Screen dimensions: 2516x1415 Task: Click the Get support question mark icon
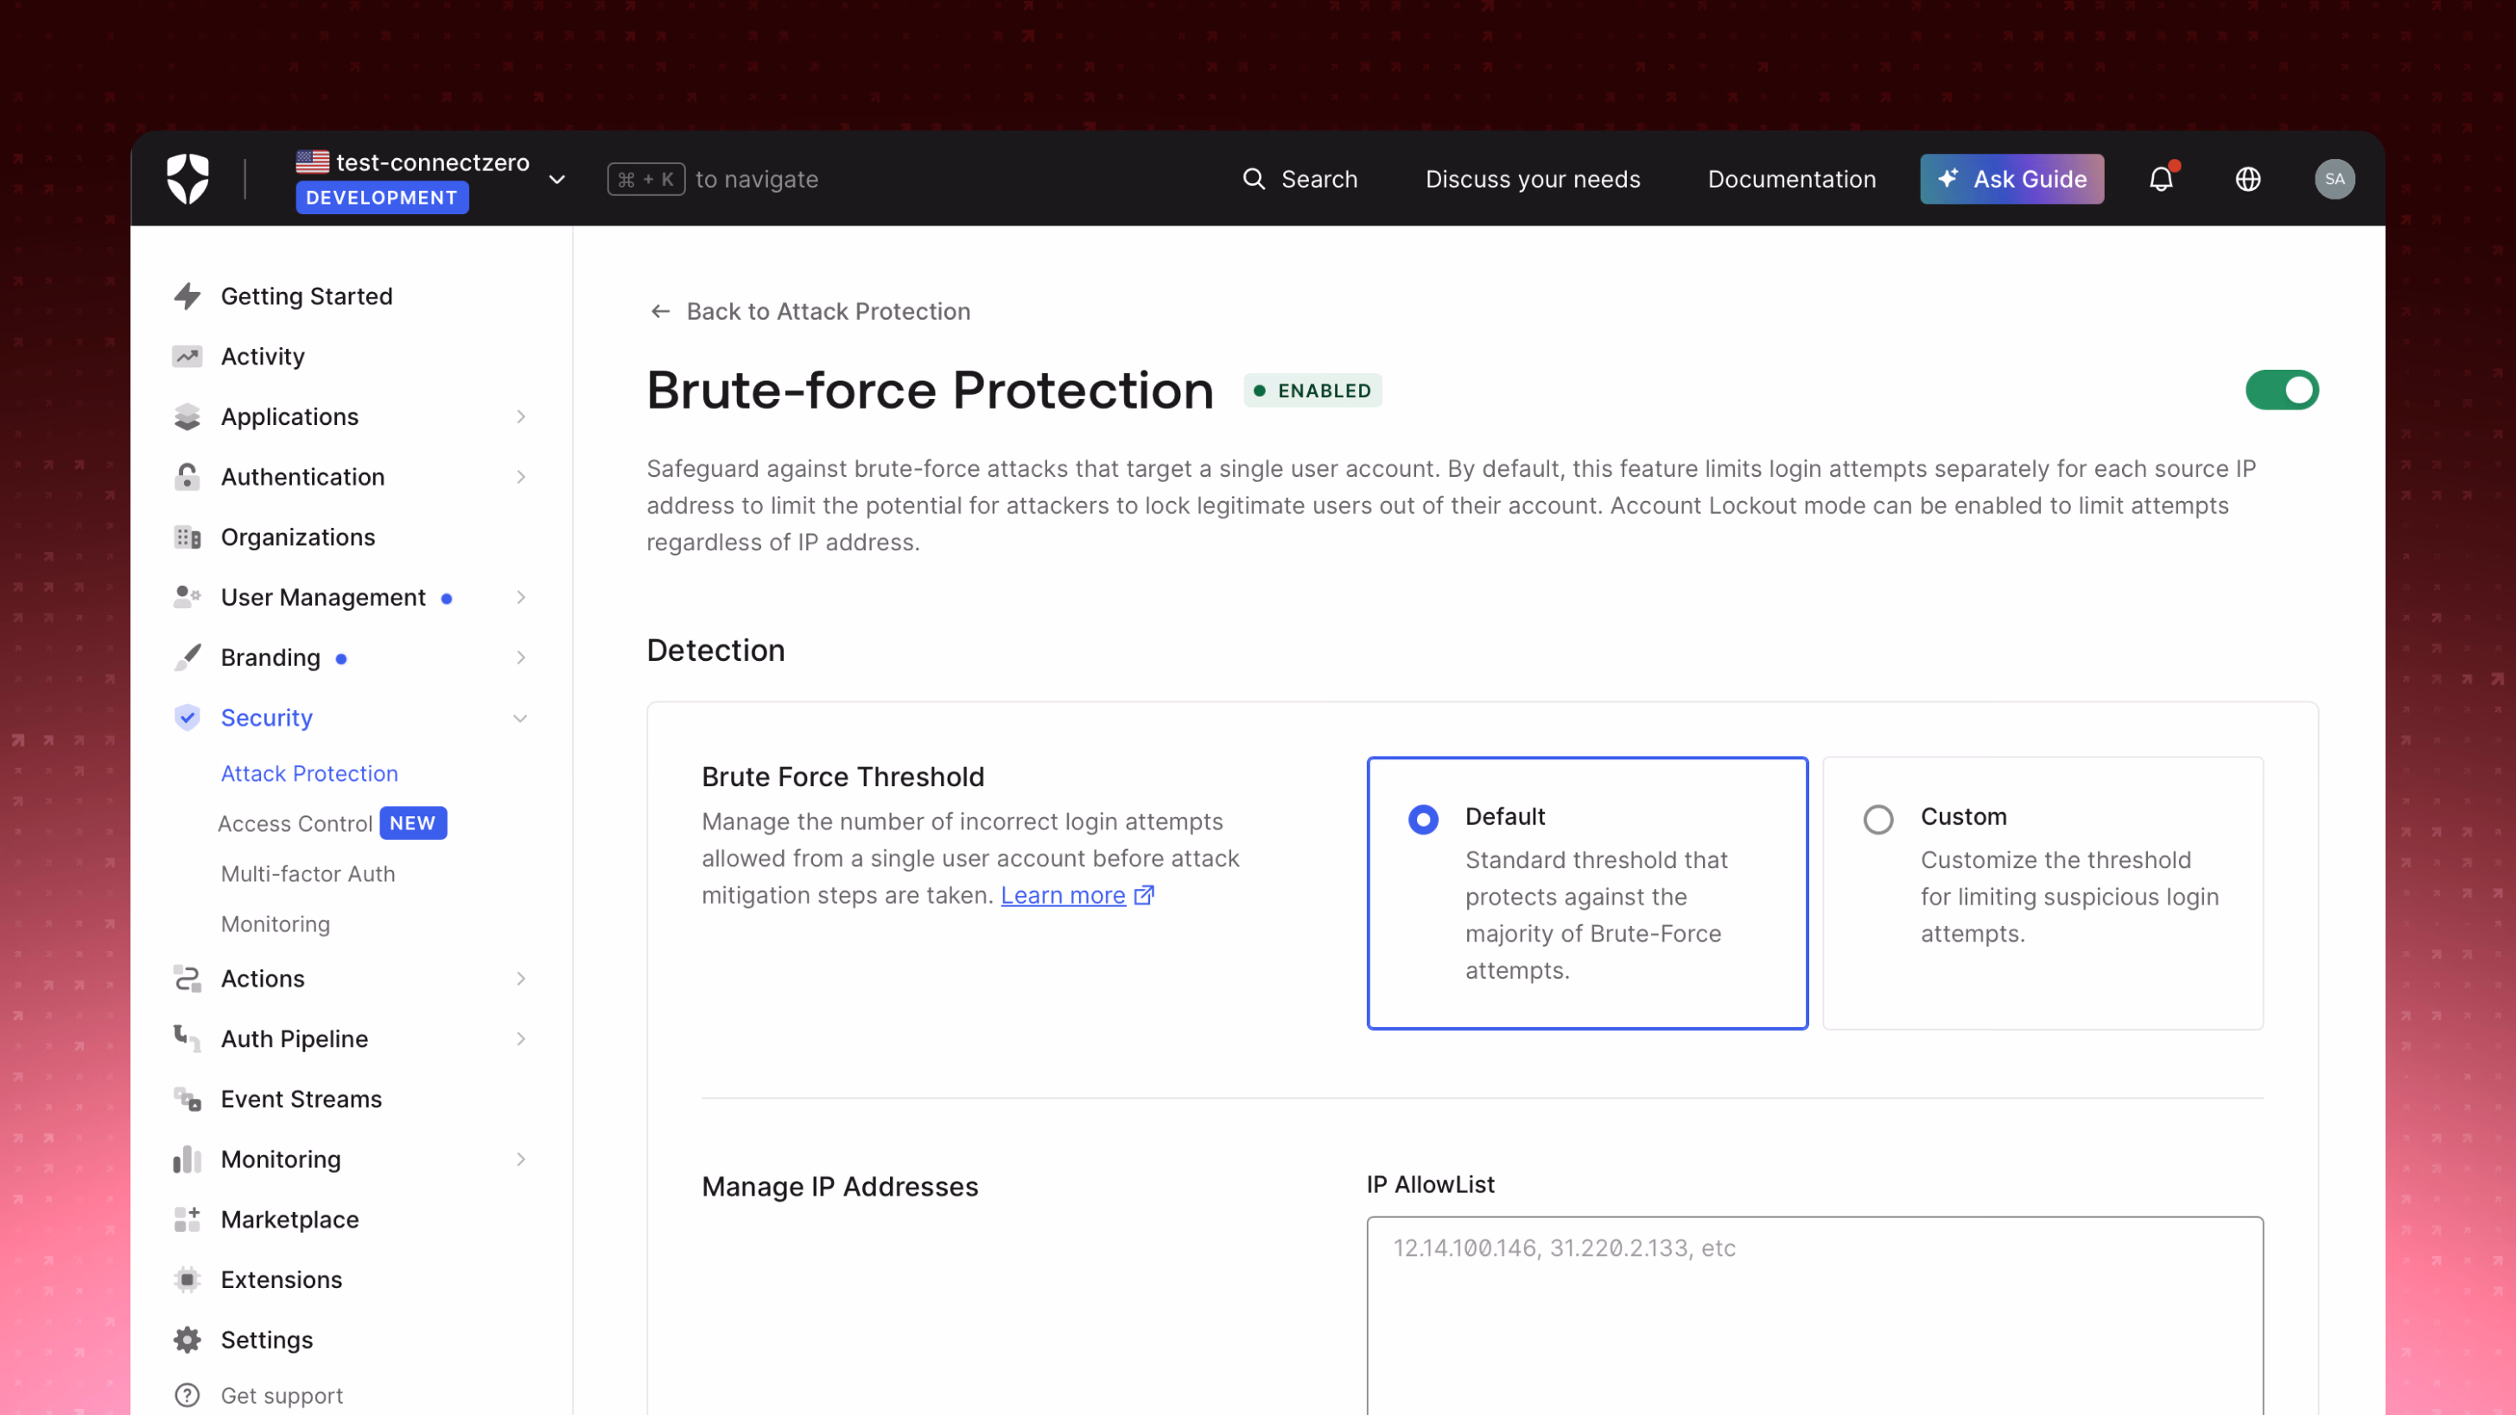tap(187, 1395)
